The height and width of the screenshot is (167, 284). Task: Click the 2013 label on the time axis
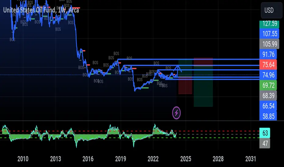(55, 159)
